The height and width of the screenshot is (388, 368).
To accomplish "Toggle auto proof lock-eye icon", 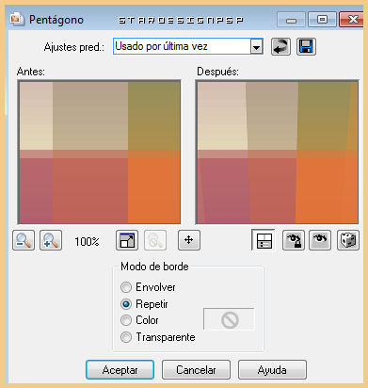I will coord(293,240).
